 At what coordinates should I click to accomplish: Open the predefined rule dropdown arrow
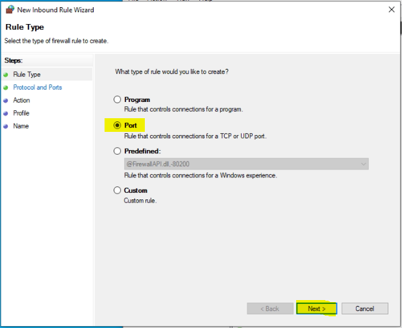point(363,164)
